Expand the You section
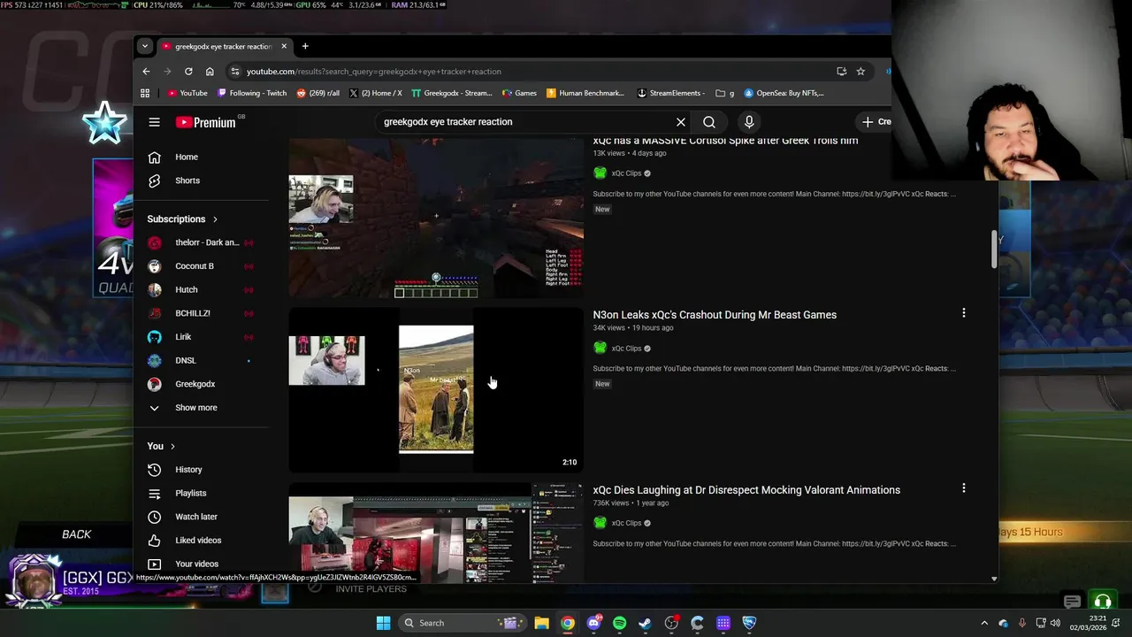The width and height of the screenshot is (1132, 637). click(161, 446)
